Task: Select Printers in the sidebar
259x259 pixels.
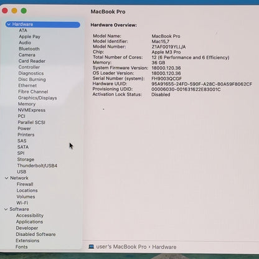Action: [26, 135]
